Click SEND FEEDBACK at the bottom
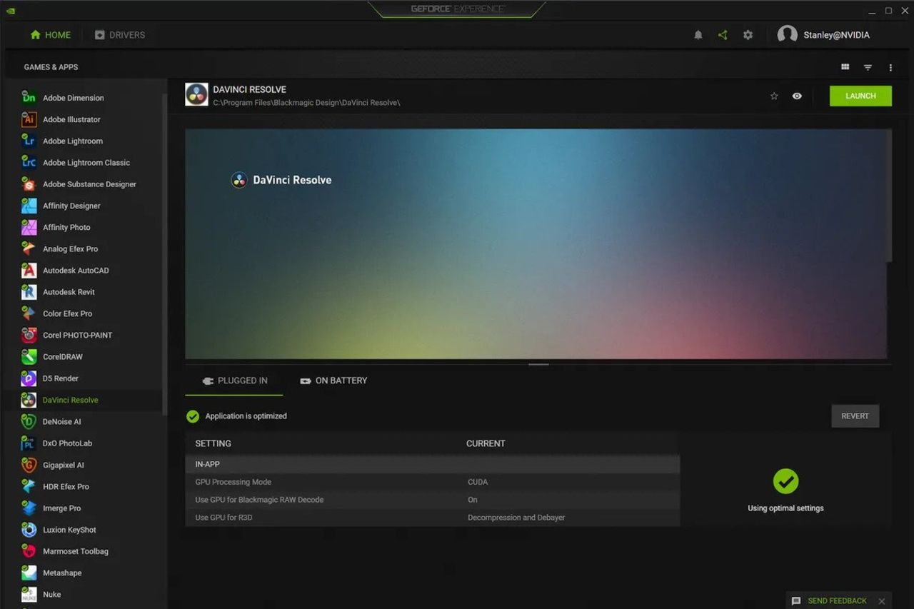Viewport: 914px width, 609px height. tap(836, 600)
